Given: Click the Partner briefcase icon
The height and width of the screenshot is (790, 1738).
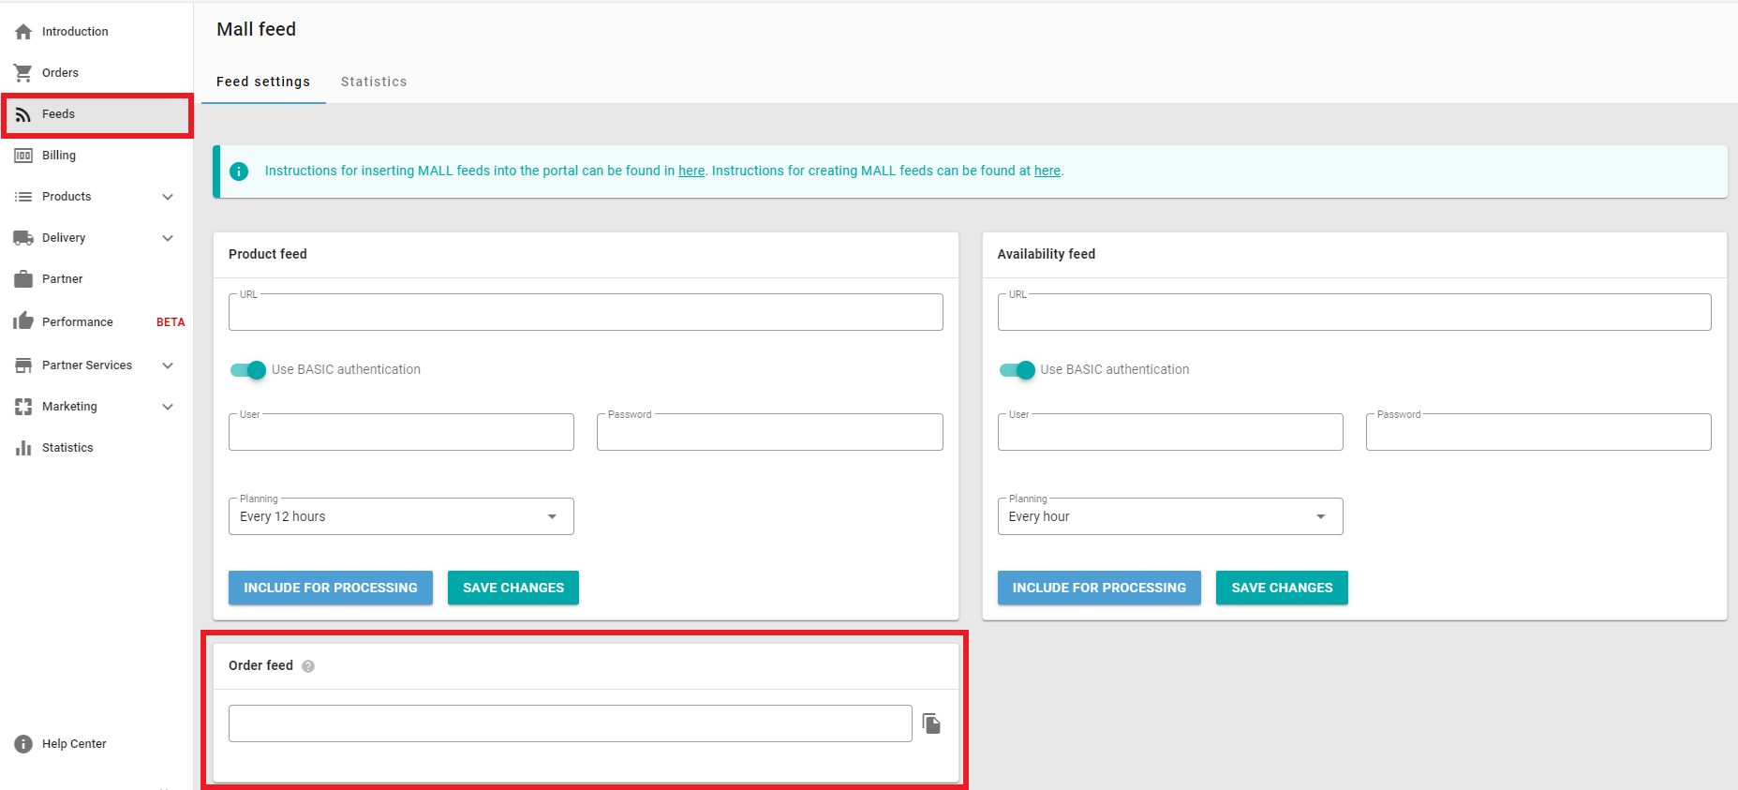Looking at the screenshot, I should [x=23, y=279].
